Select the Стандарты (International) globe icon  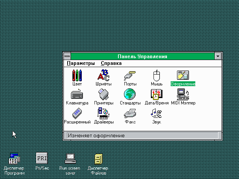point(130,95)
